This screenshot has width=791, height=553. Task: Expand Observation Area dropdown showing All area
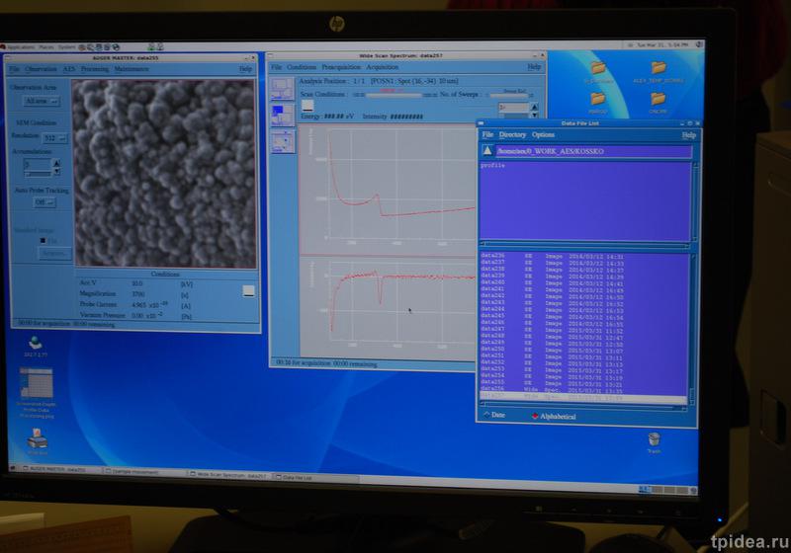(42, 102)
